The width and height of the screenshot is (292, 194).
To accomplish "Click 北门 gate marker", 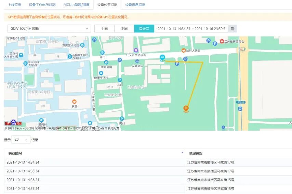I will click(x=120, y=80).
